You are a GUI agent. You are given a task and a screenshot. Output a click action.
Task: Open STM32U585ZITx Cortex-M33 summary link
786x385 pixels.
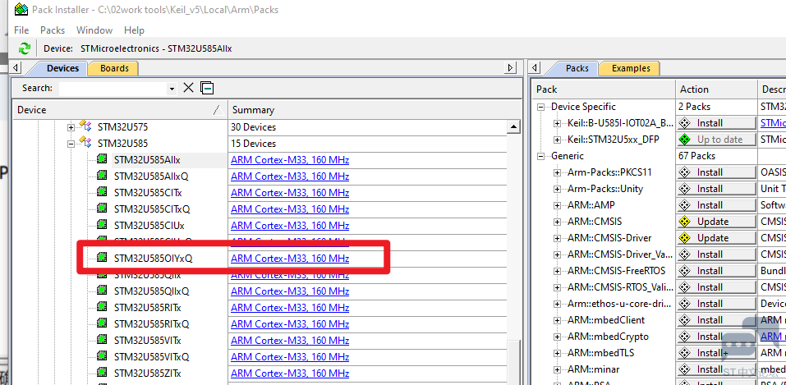pos(290,373)
